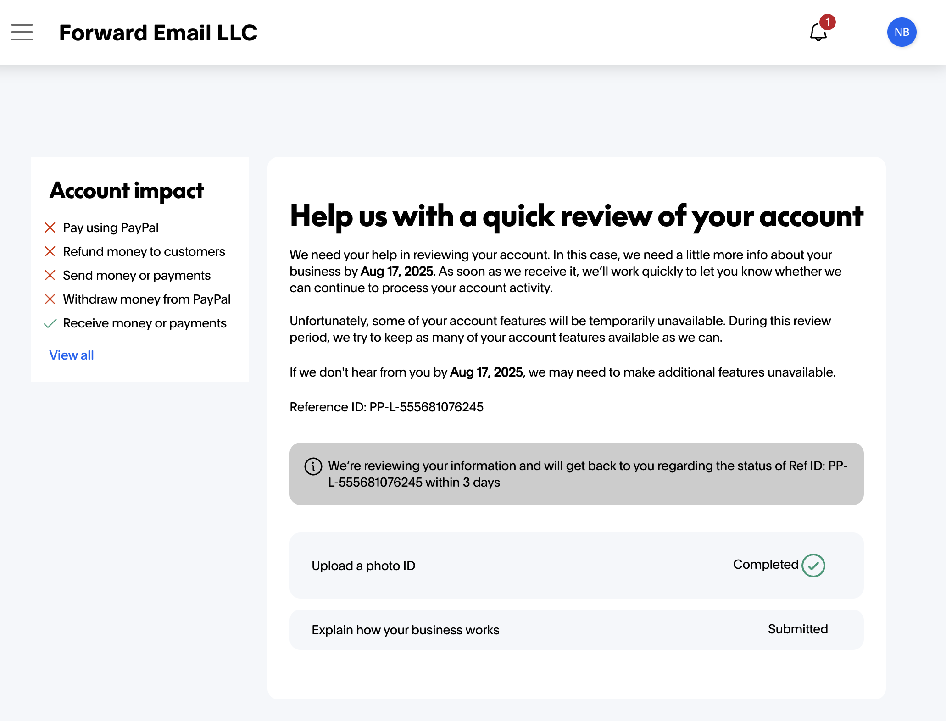The height and width of the screenshot is (721, 946).
Task: Select the Forward Email LLC header title
Action: pyautogui.click(x=158, y=32)
